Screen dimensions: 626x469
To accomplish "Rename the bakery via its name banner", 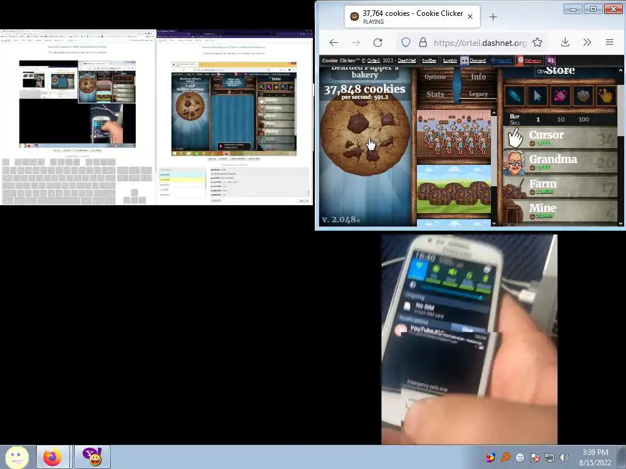I will click(x=364, y=72).
